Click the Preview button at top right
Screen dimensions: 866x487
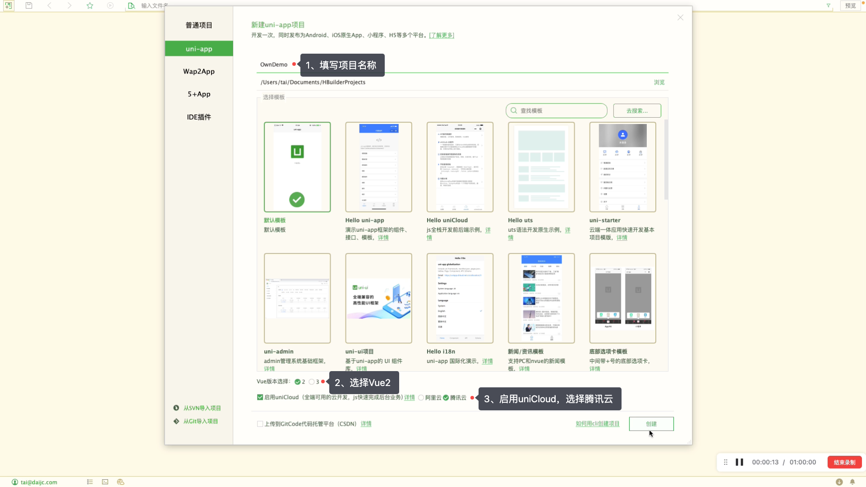850,5
